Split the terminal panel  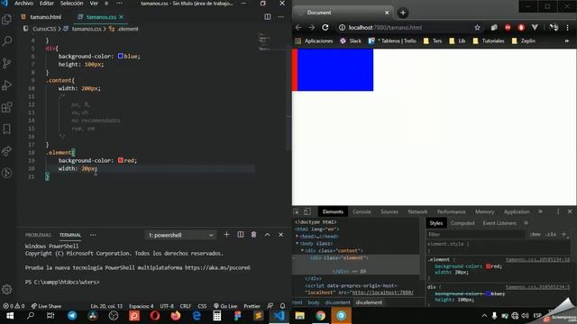point(241,235)
